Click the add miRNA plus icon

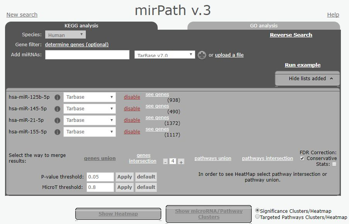pos(202,55)
